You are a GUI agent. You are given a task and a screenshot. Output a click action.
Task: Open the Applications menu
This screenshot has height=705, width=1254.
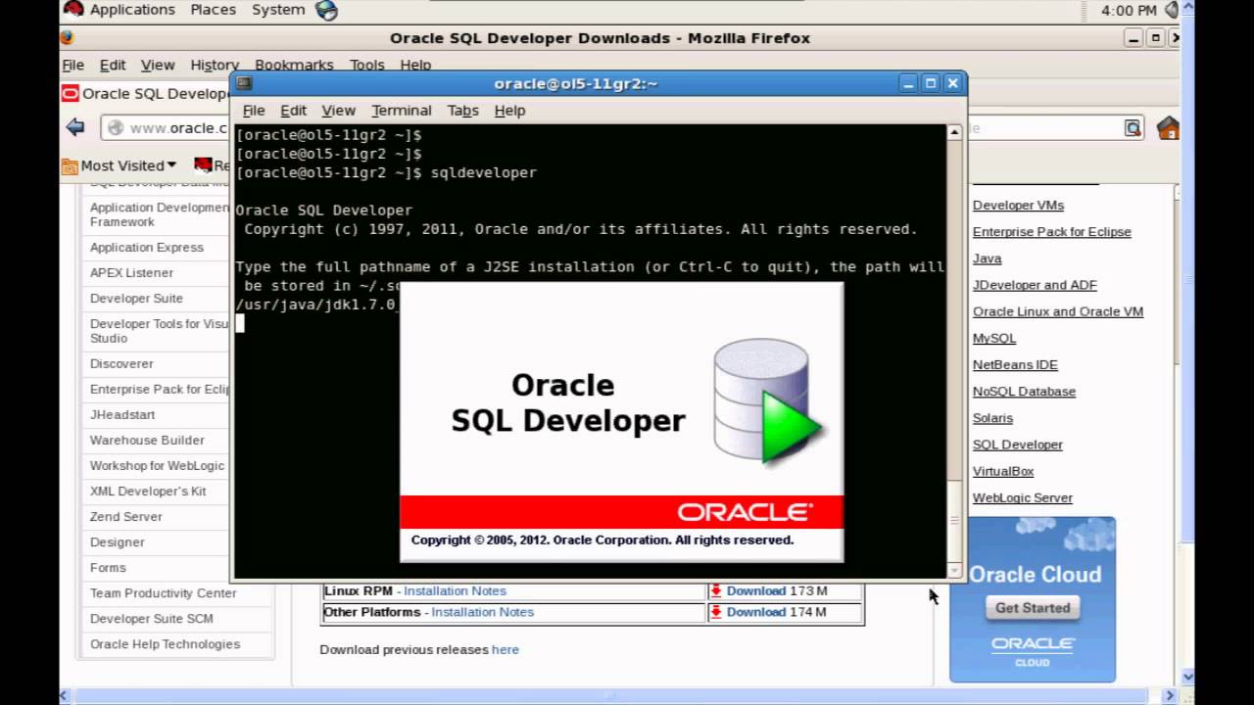pos(132,10)
